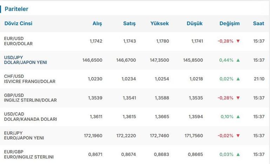Image resolution: width=270 pixels, height=164 pixels.
Task: Sort by the Değişim column header
Action: pos(230,23)
